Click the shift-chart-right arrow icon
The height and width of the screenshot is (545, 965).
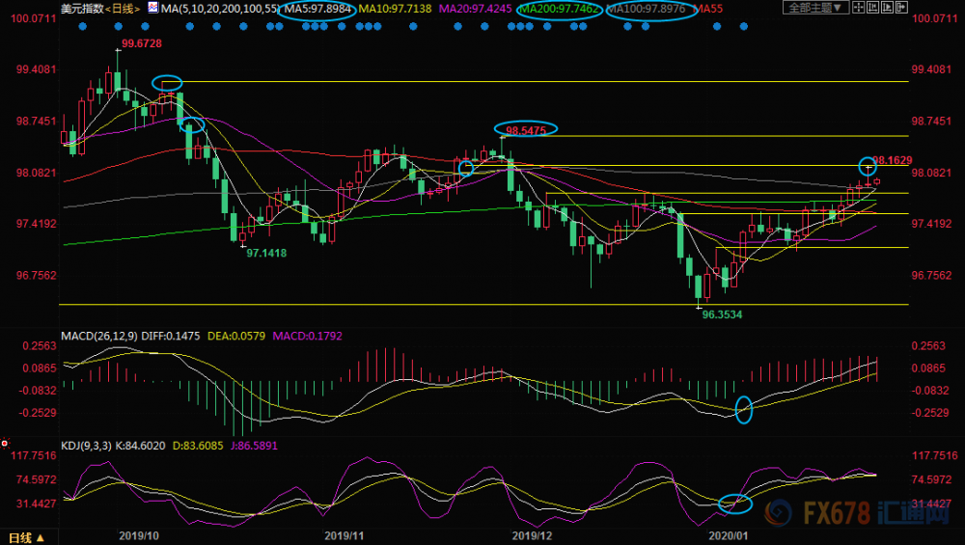[x=901, y=8]
